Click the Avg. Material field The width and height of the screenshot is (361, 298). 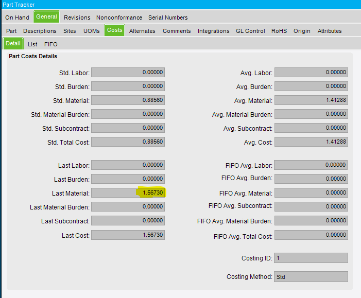click(x=311, y=100)
